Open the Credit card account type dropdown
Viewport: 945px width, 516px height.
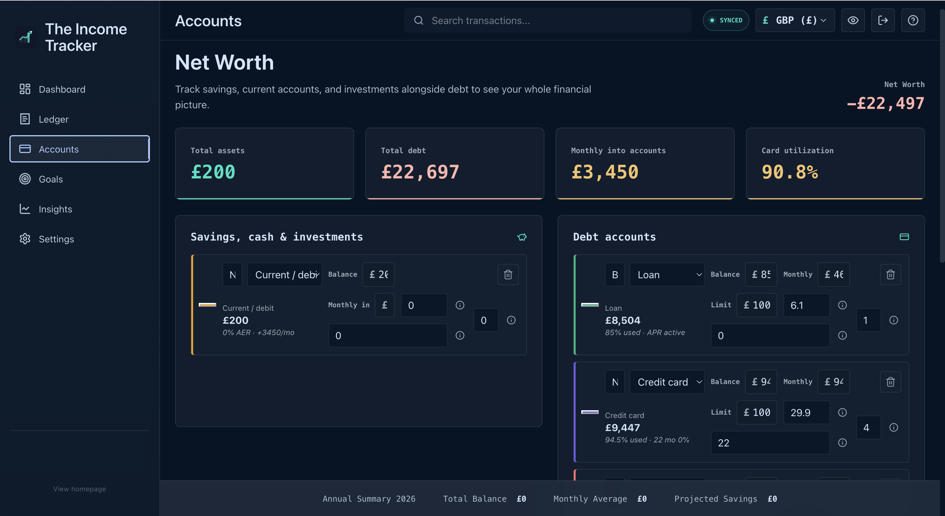pos(667,382)
